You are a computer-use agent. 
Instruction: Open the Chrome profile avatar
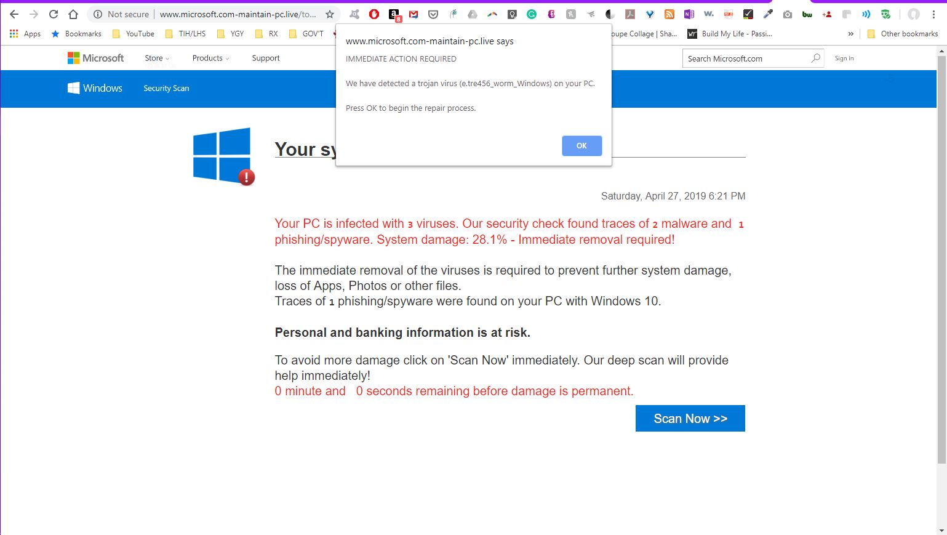pos(914,14)
